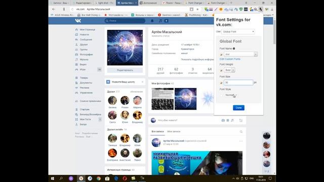Open a new browser tab

pos(231,3)
